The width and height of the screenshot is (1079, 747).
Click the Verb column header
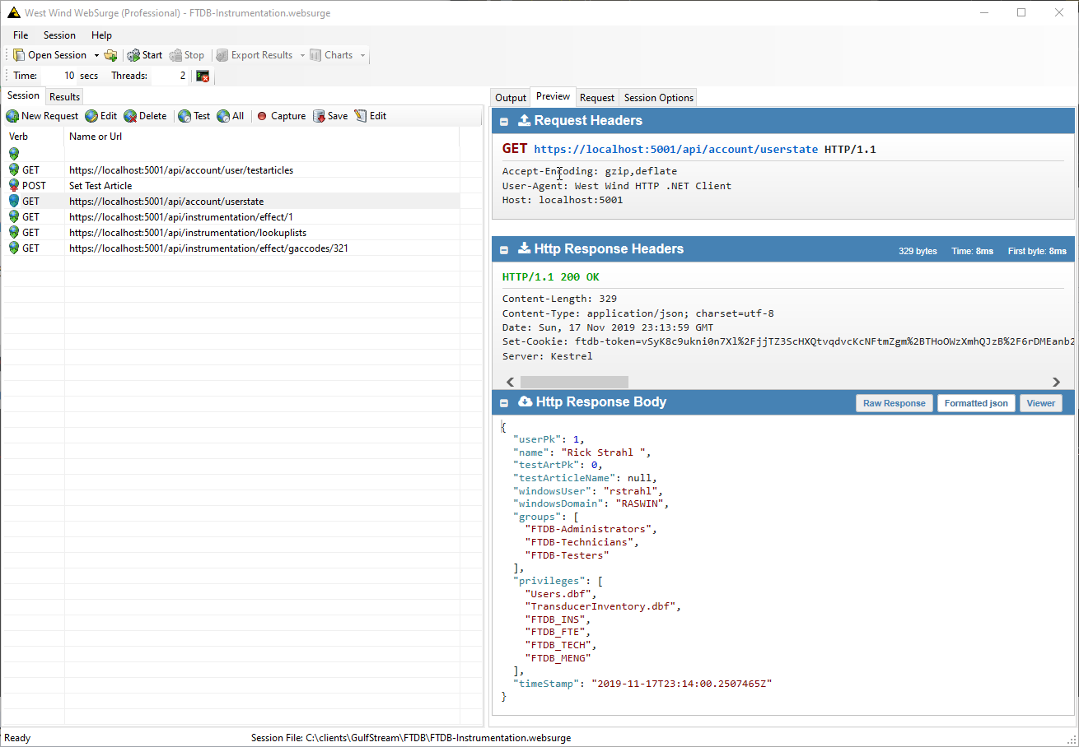(34, 137)
